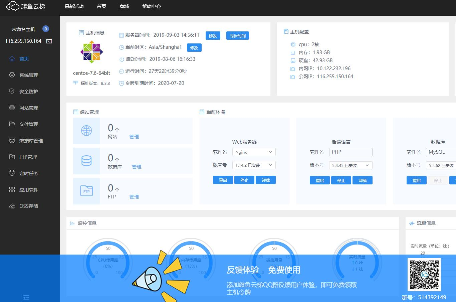Stop PHP with the 停止 button
Screen dimensions: 456x302
click(x=341, y=180)
